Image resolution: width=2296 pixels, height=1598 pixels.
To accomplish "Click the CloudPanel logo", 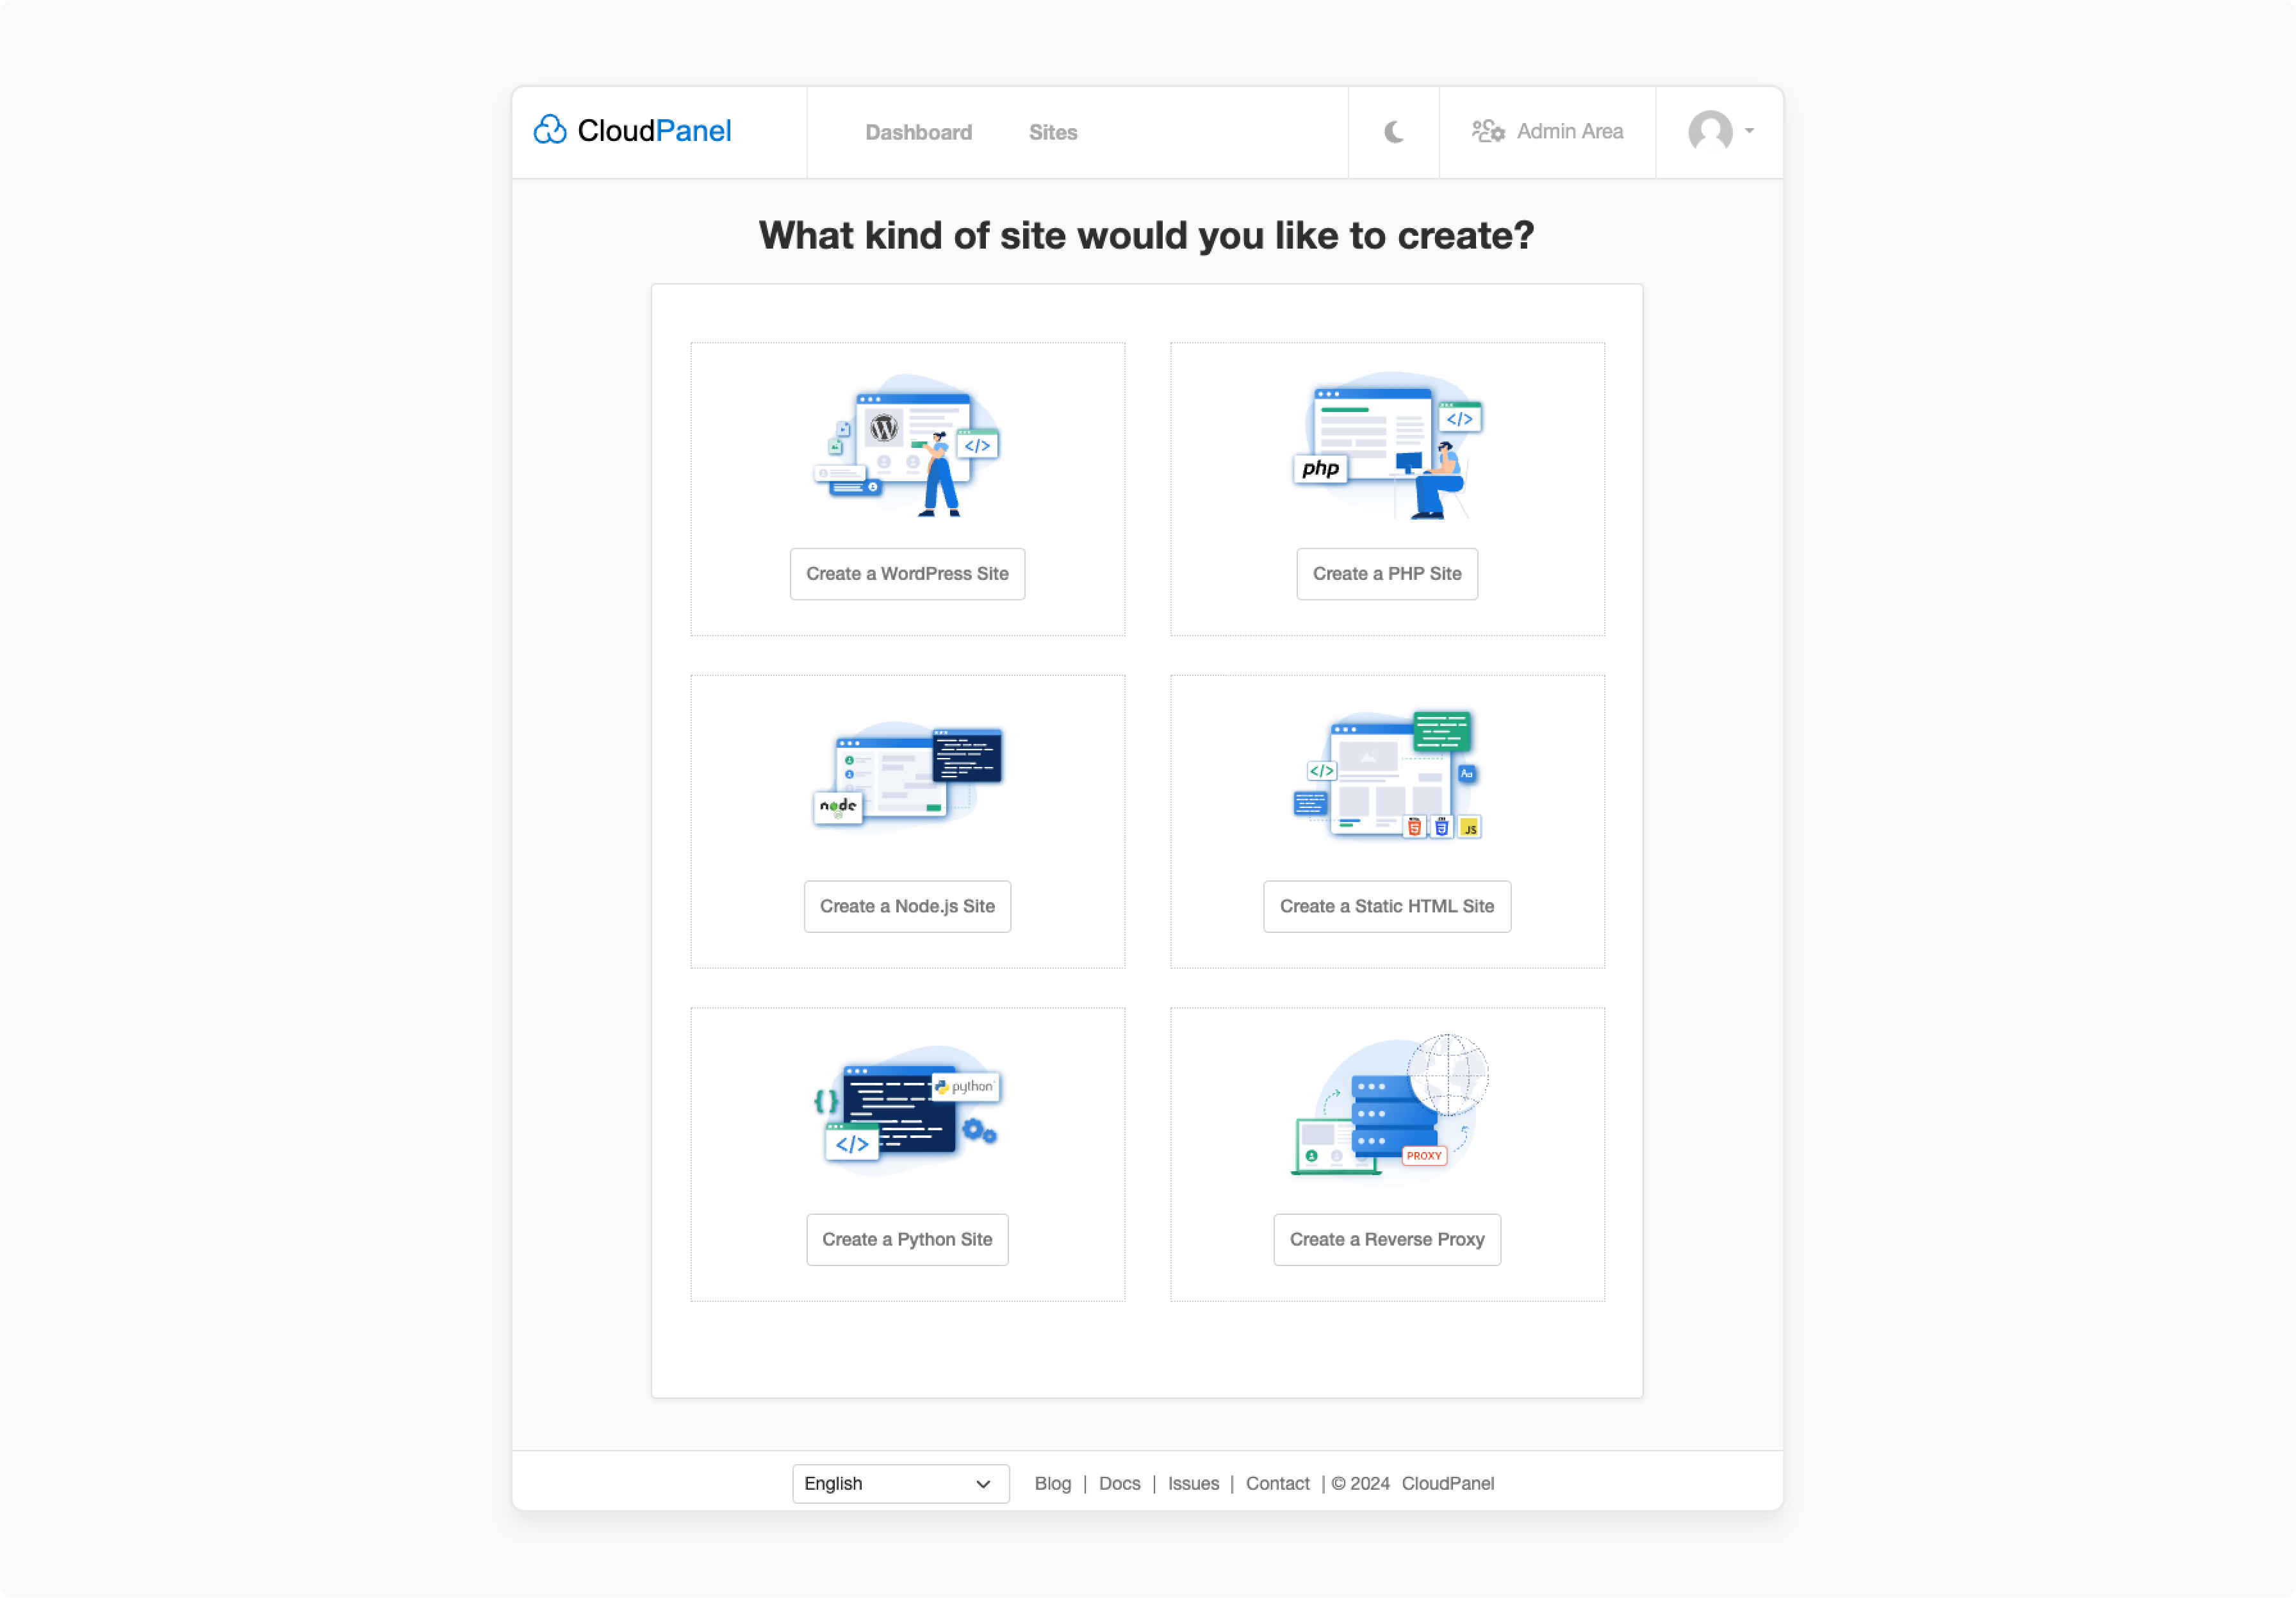I will point(632,131).
